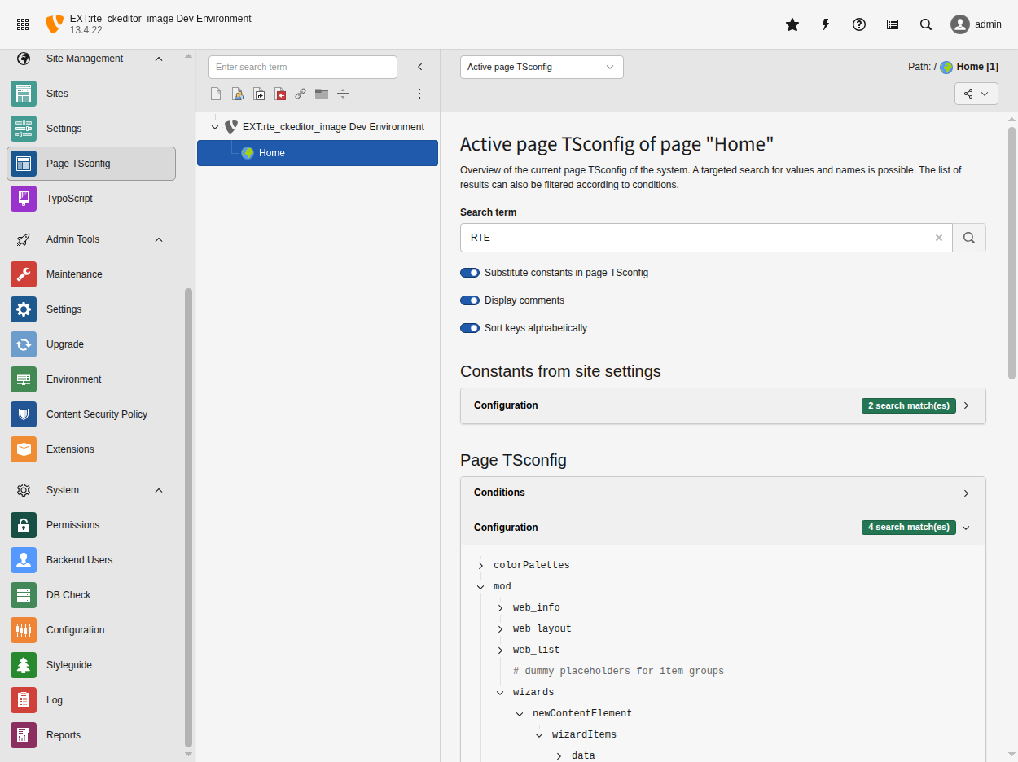Disable Sort keys alphabetically

point(470,328)
